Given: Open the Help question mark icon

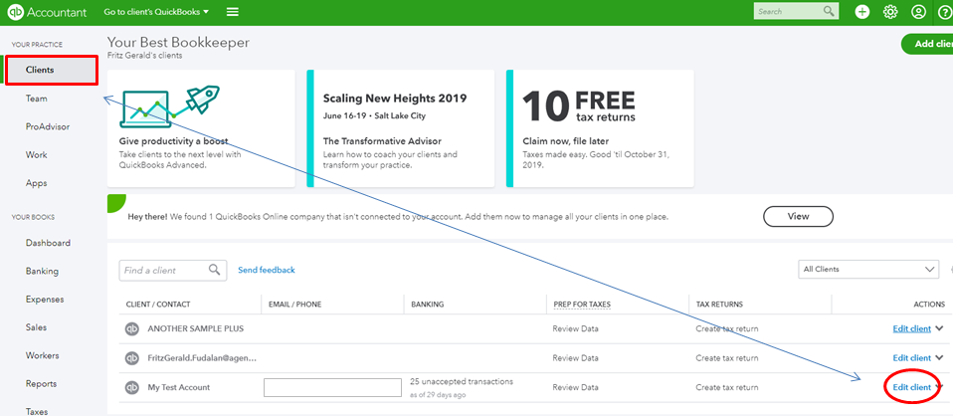Looking at the screenshot, I should point(945,12).
